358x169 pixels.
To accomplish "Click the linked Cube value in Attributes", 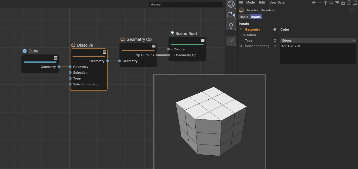I will coord(285,29).
